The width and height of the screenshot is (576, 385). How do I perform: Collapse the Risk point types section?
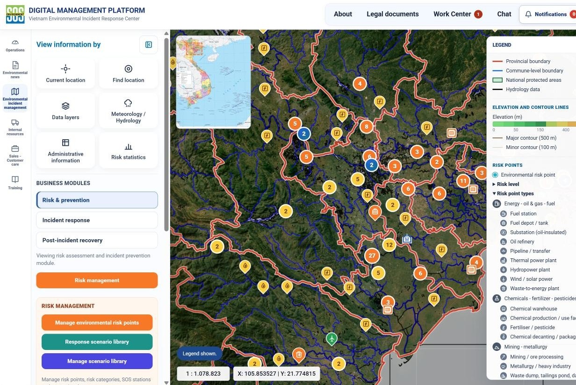tap(513, 193)
